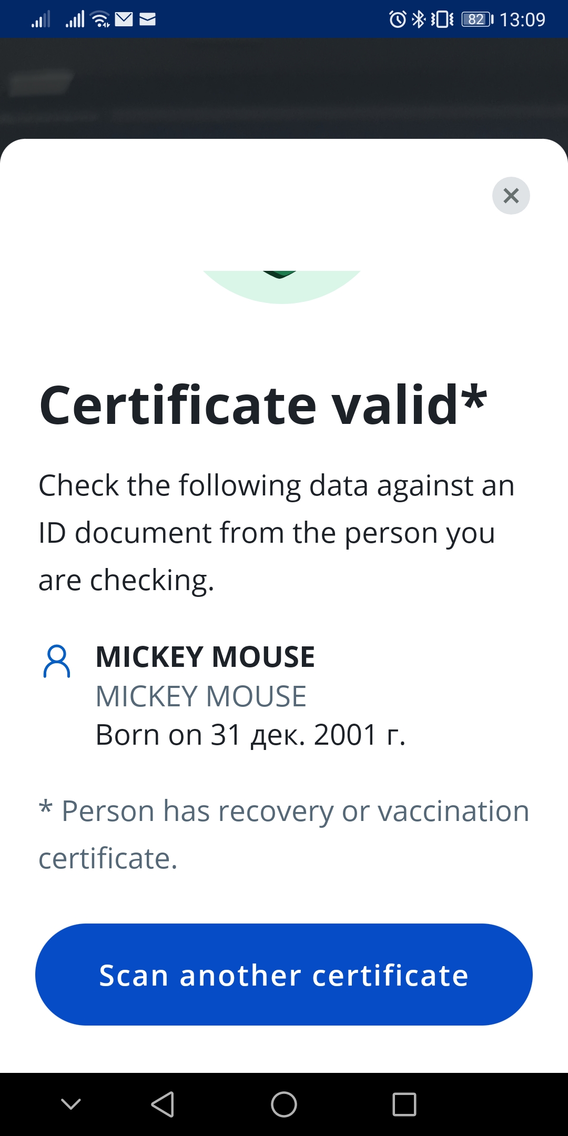Image resolution: width=568 pixels, height=1136 pixels.
Task: Tap the recovery or vaccination footnote
Action: click(284, 834)
